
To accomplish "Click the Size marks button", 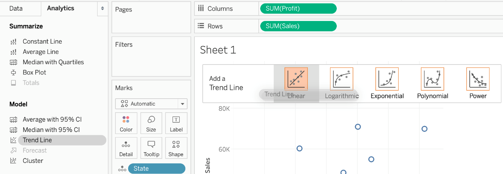I will [x=151, y=124].
